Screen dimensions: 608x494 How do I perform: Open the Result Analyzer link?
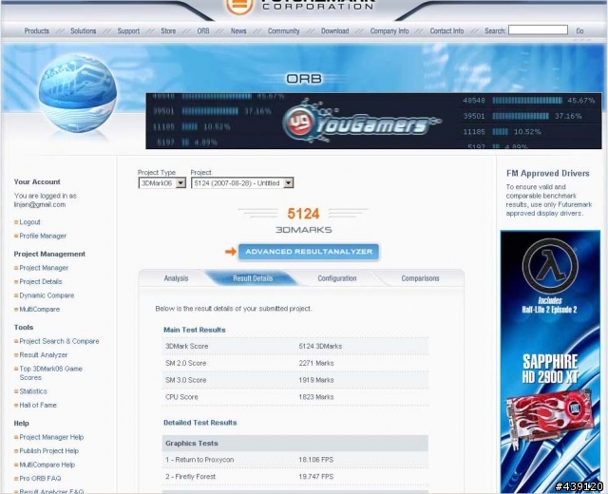coord(44,354)
